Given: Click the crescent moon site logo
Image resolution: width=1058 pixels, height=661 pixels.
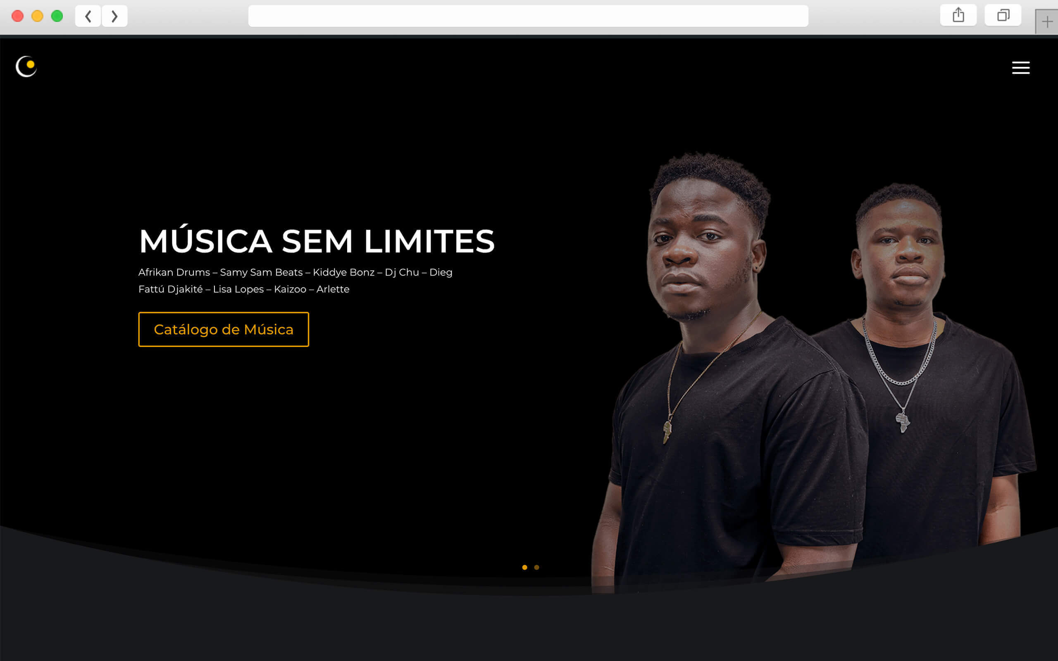Looking at the screenshot, I should [26, 67].
